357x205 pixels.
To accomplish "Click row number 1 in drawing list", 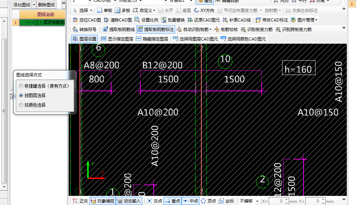I will coord(15,23).
